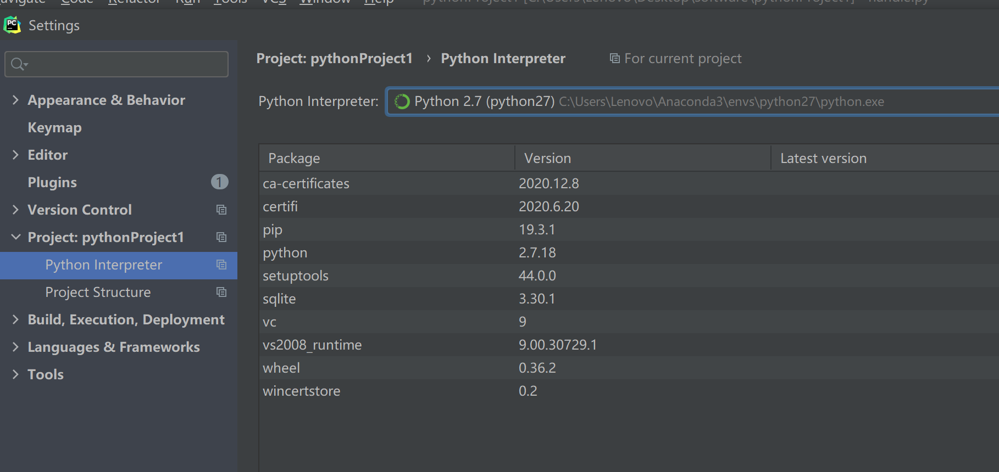Screen dimensions: 999x472
Task: Click the search magnifier icon in settings search
Action: (x=19, y=64)
